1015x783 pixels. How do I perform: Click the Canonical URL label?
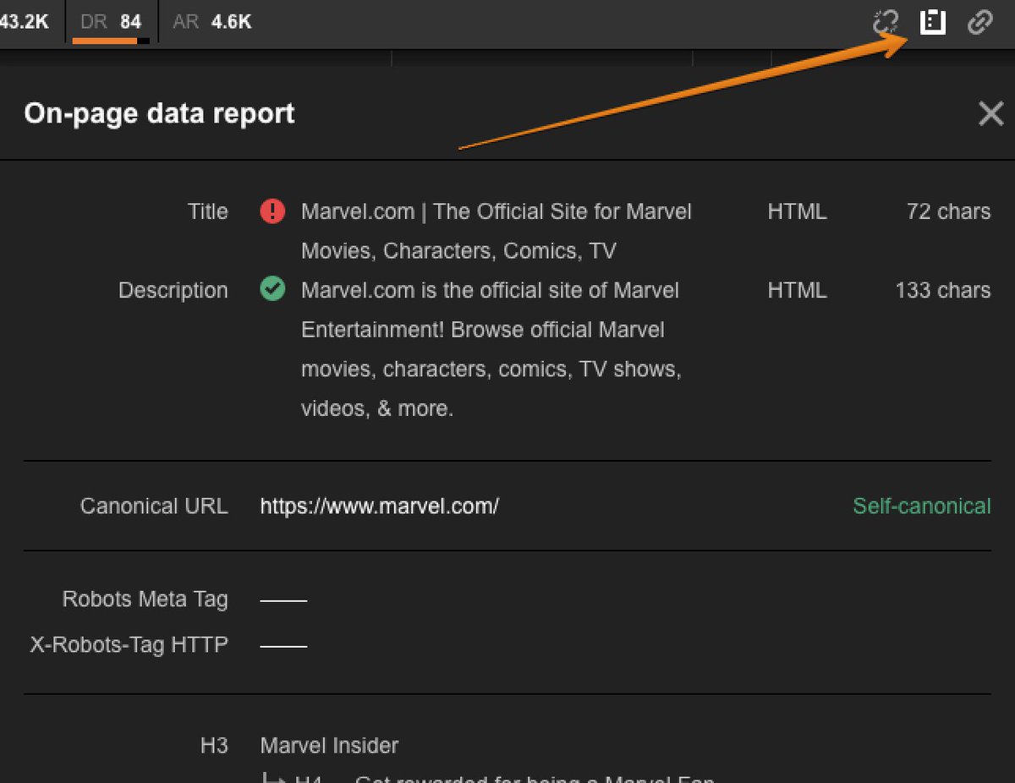pos(154,506)
